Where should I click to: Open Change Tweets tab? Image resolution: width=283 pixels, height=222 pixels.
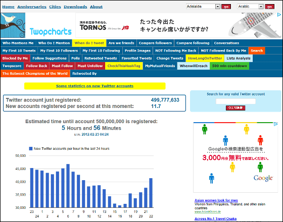(x=170, y=58)
